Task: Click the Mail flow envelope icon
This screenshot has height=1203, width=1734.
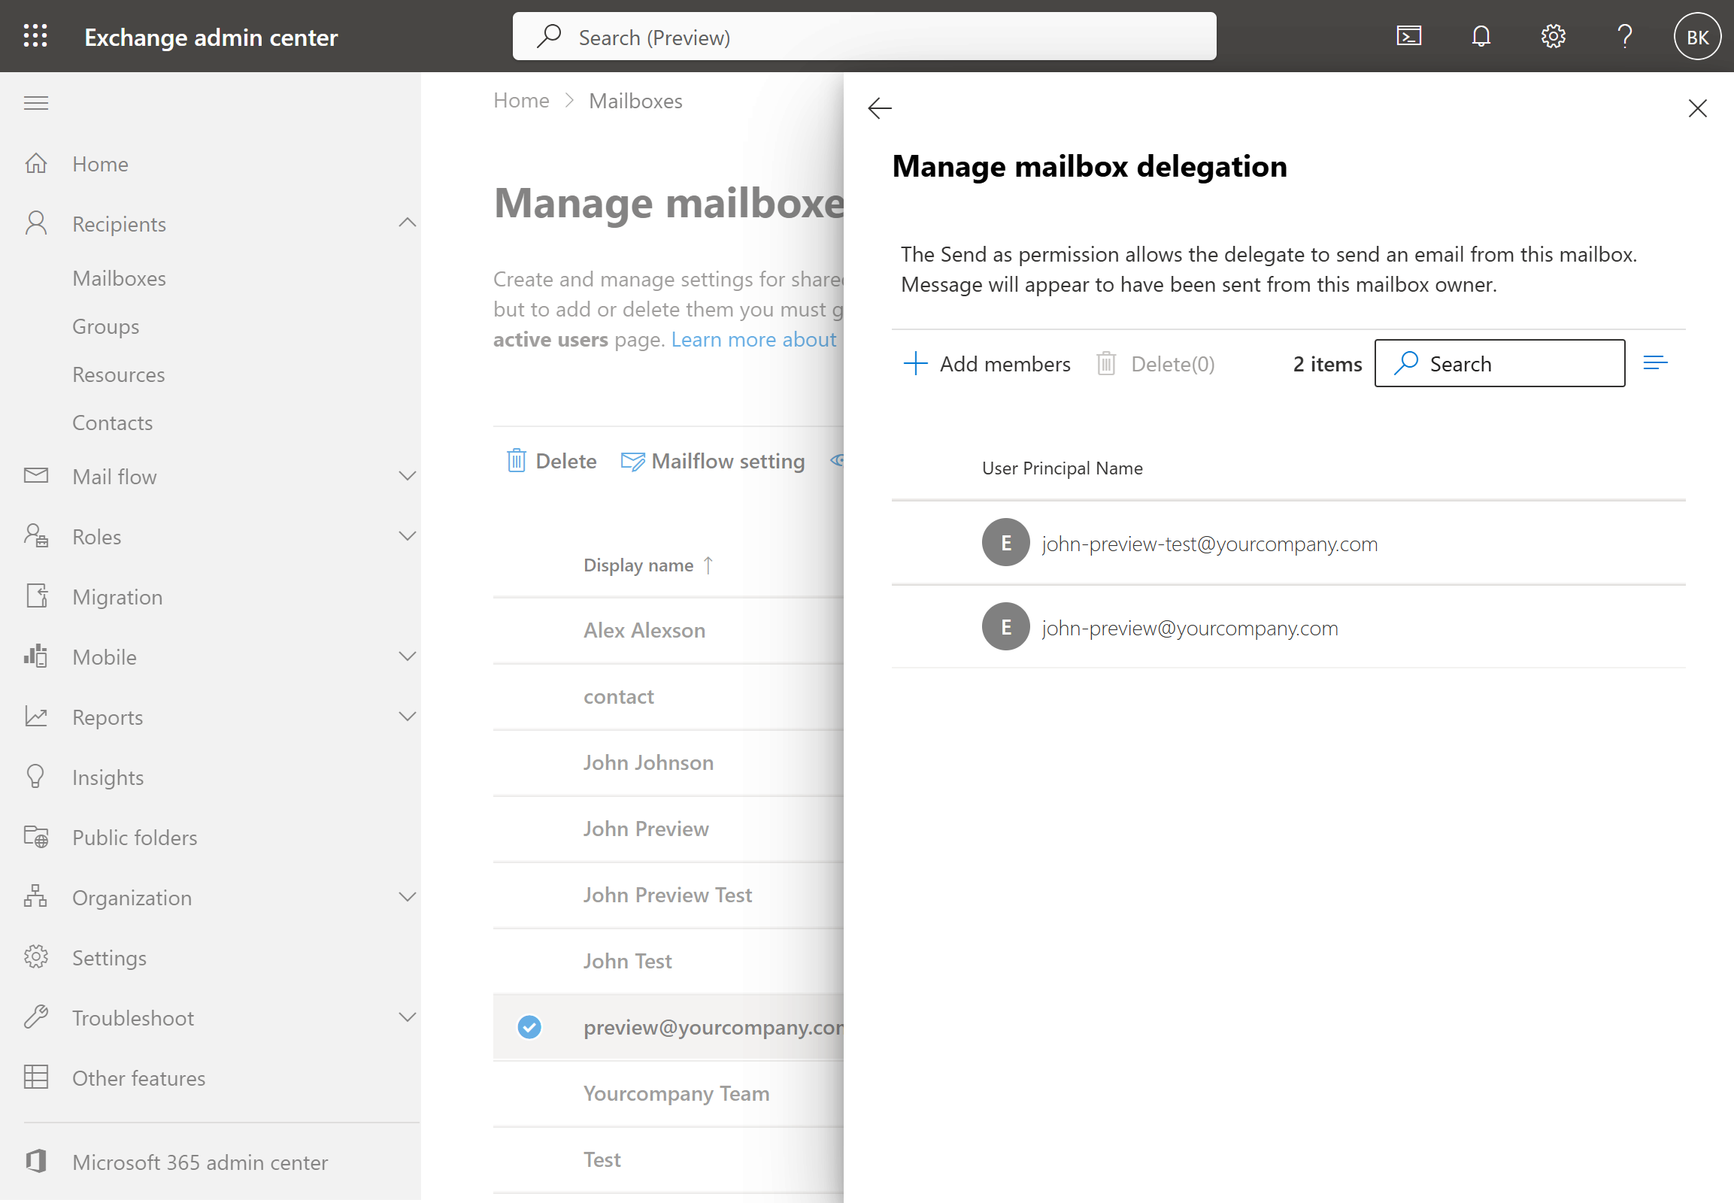Action: 36,476
